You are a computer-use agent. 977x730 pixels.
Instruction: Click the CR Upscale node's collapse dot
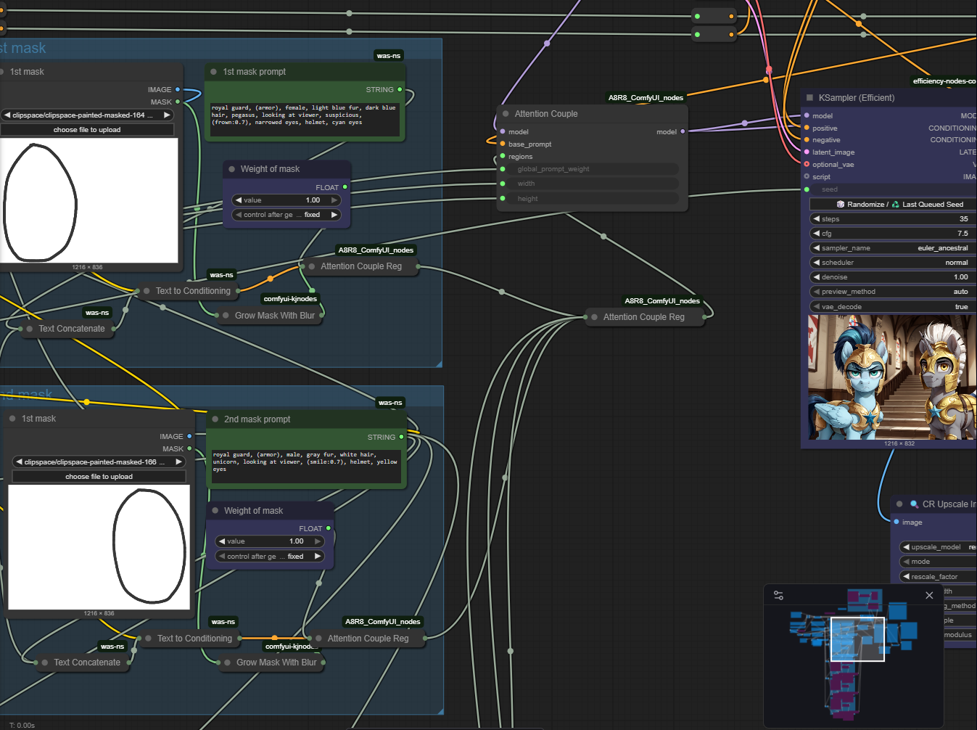click(899, 504)
